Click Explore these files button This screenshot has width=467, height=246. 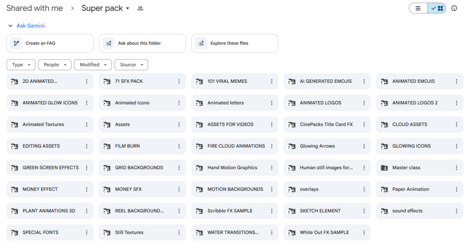coord(235,43)
